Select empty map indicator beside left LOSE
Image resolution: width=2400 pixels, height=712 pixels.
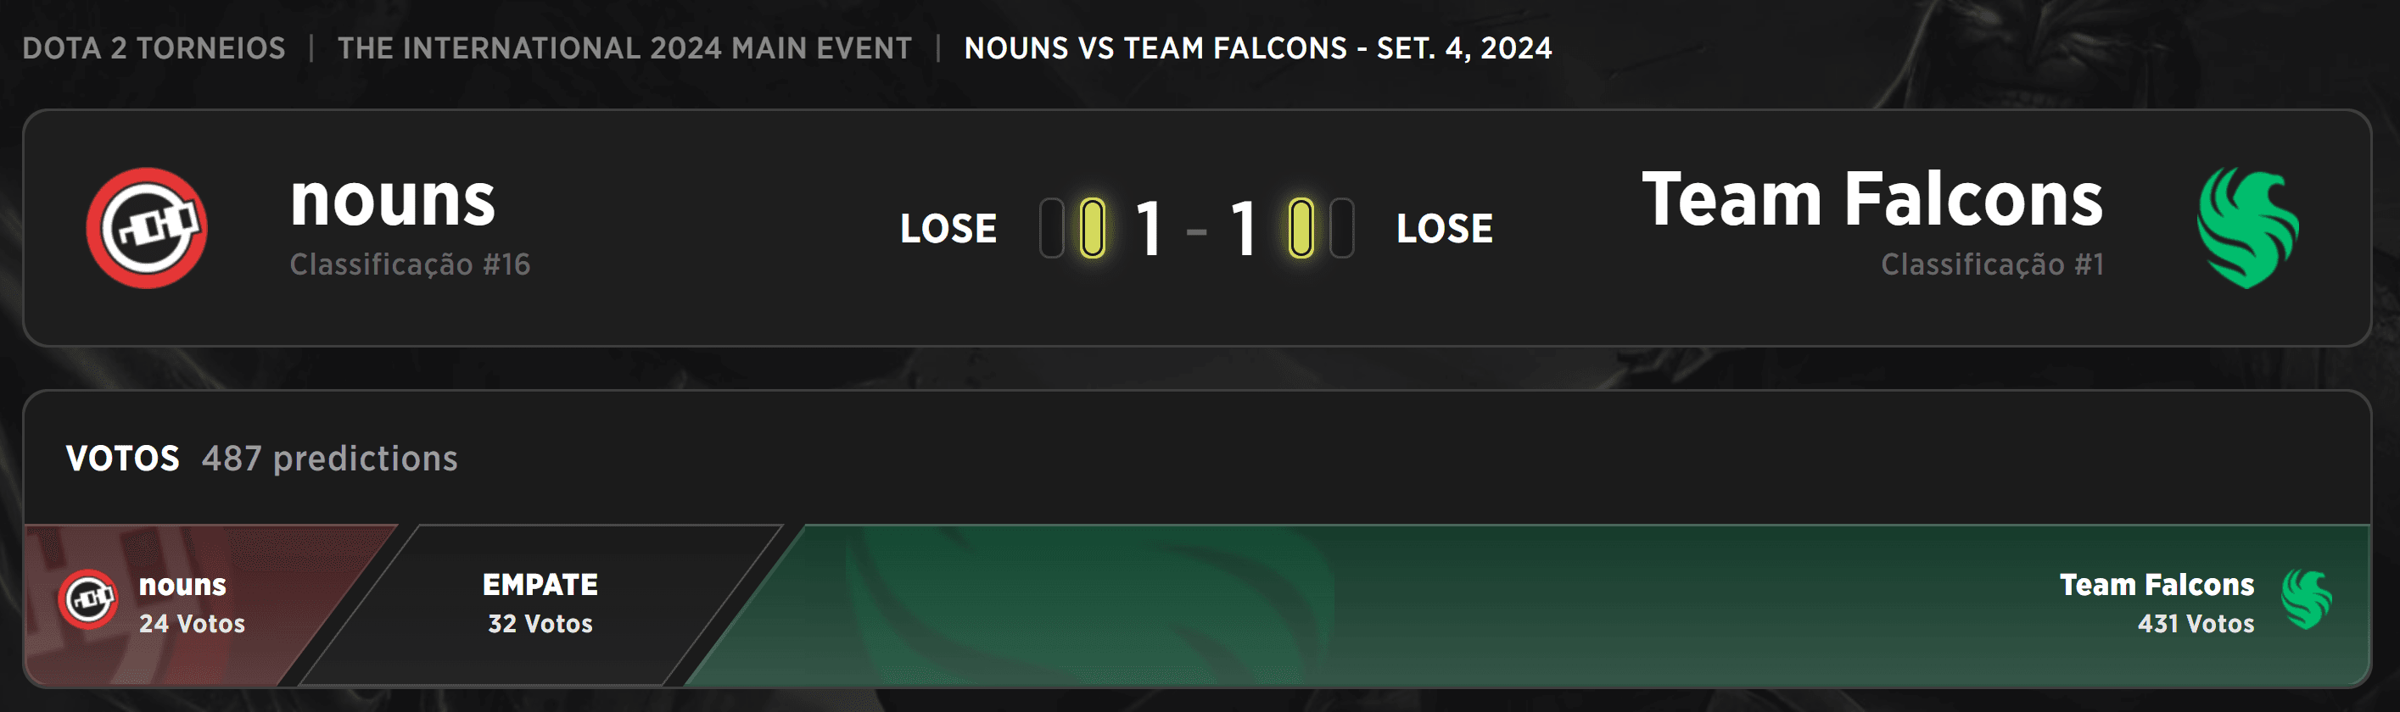pos(1052,228)
